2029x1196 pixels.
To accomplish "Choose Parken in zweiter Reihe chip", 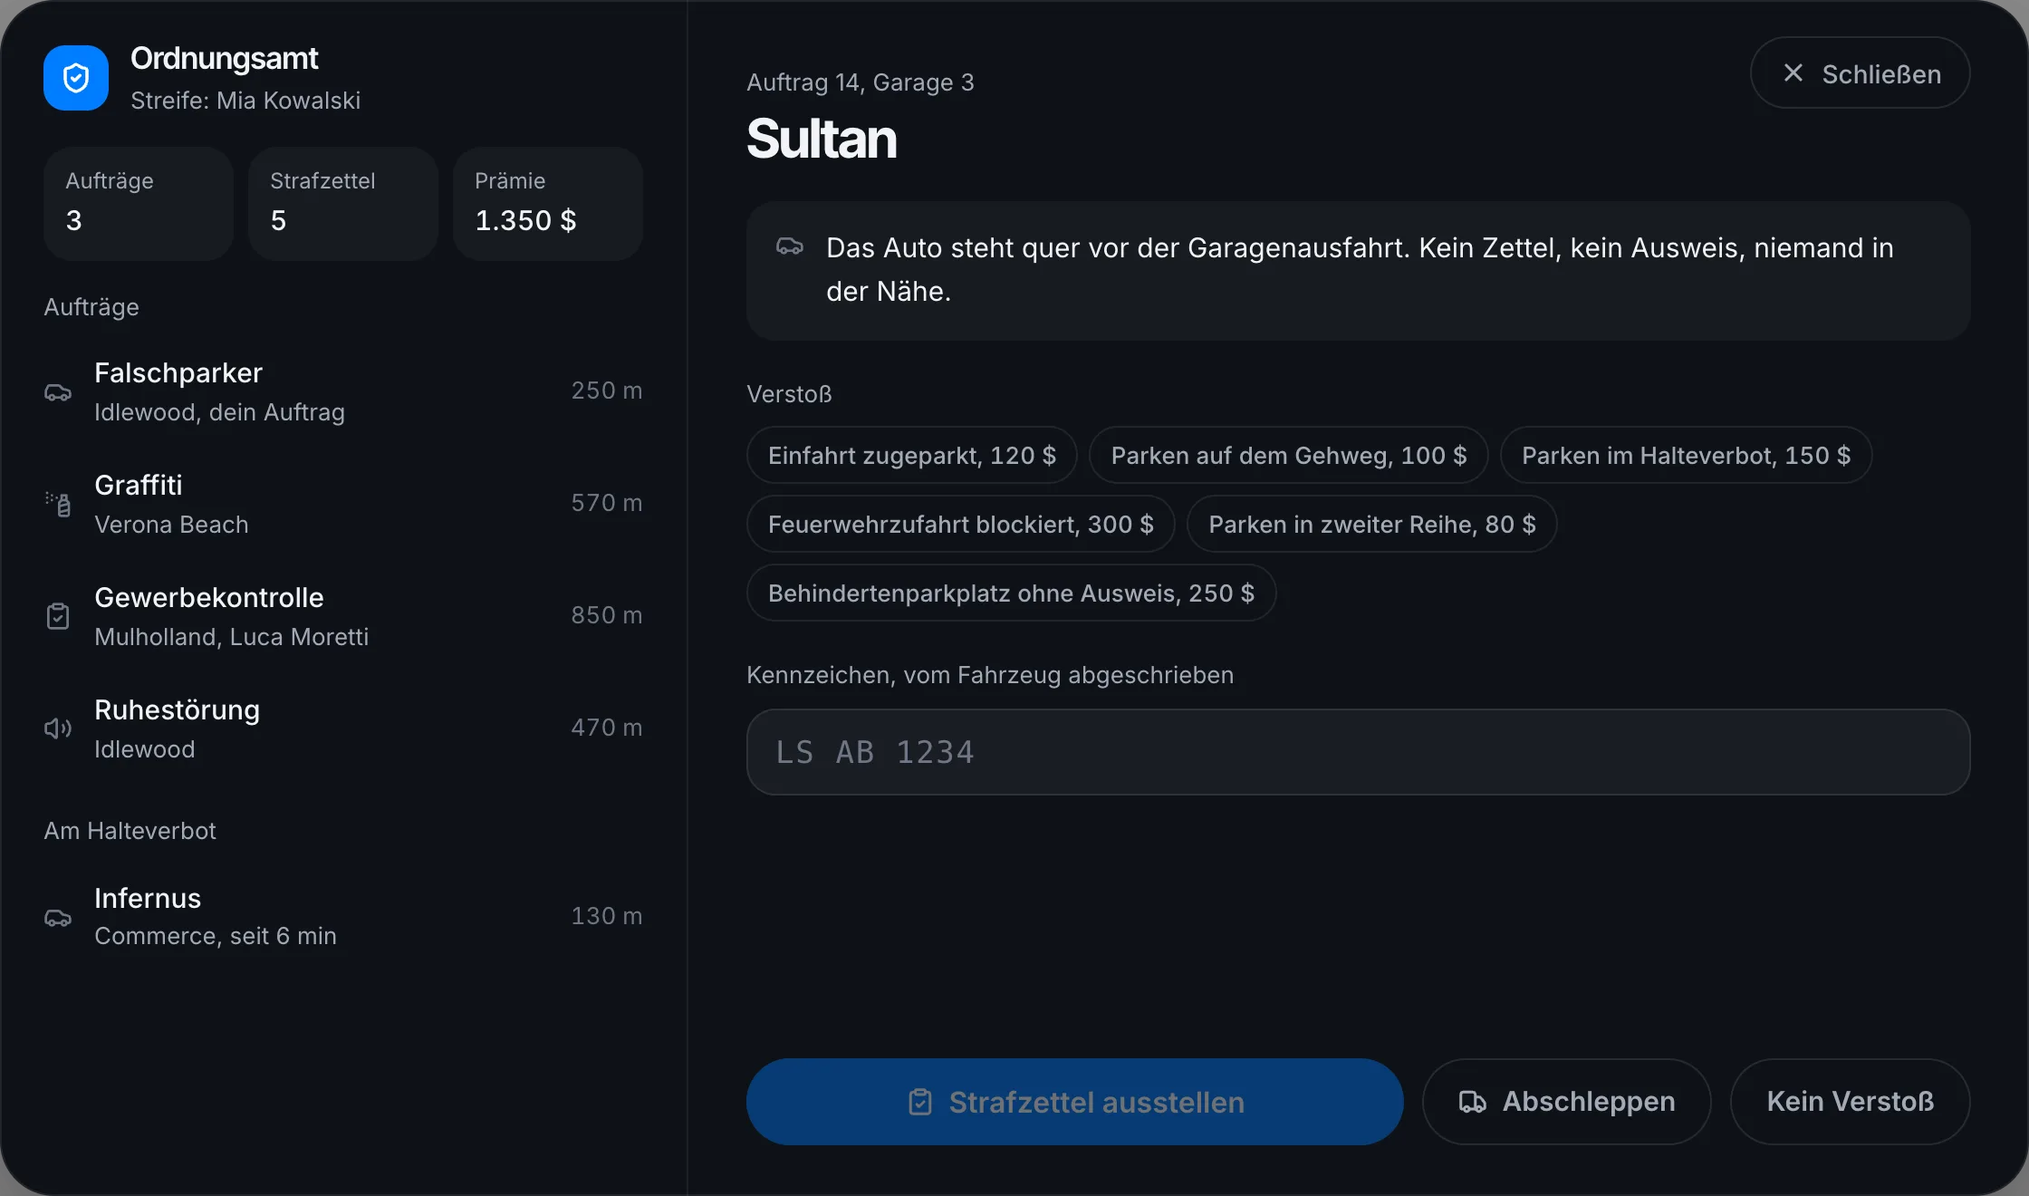I will pos(1371,524).
